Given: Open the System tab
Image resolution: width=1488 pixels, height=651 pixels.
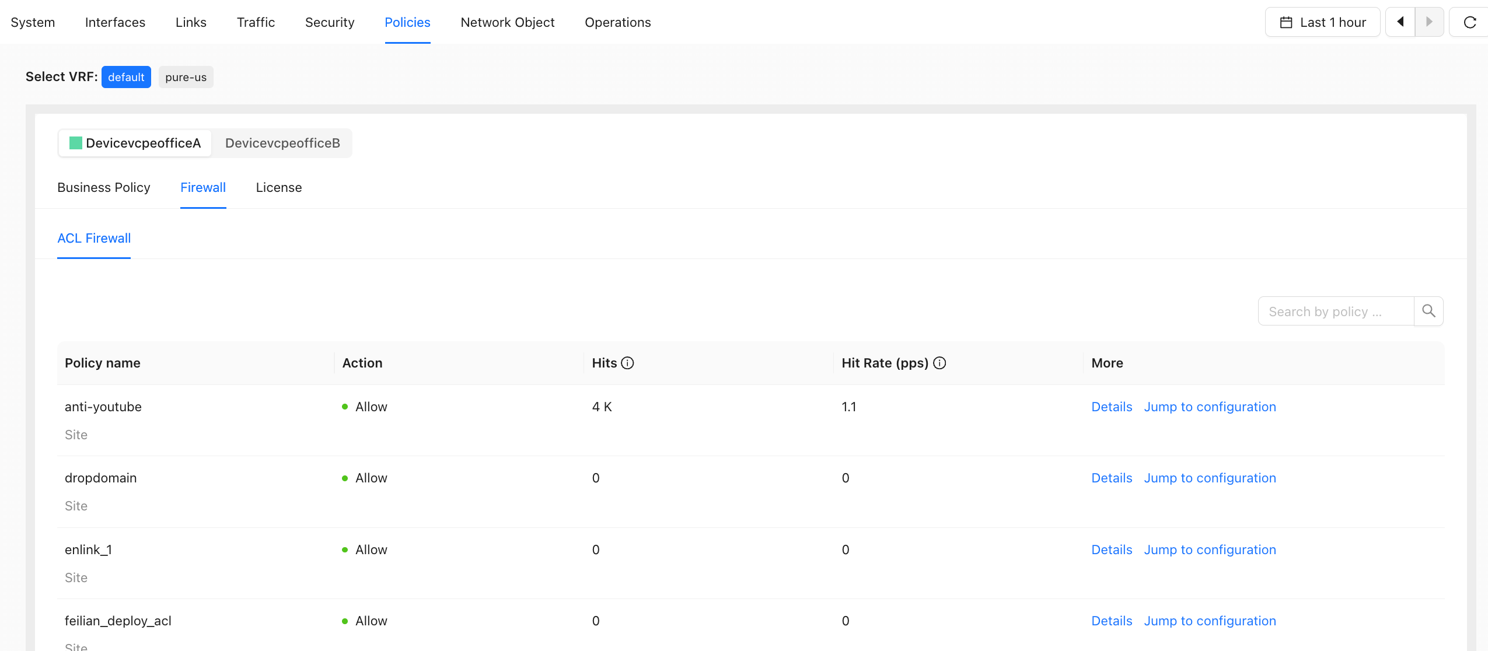Looking at the screenshot, I should pos(33,22).
